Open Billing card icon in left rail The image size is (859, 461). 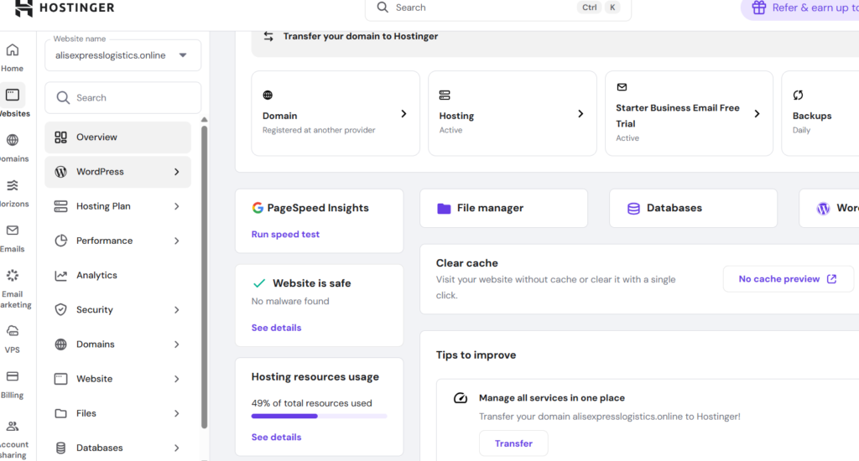click(12, 376)
